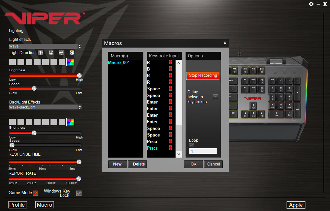Click the Loop count input field

(x=203, y=151)
